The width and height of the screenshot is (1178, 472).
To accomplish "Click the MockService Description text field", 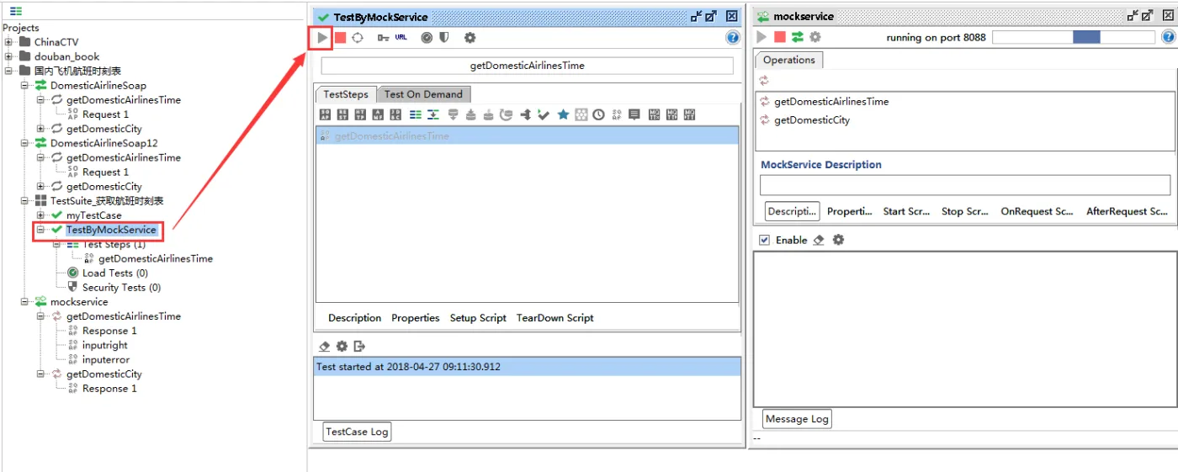I will [x=964, y=185].
